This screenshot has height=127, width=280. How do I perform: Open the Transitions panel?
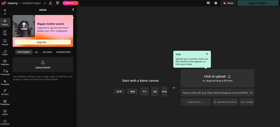point(5,122)
